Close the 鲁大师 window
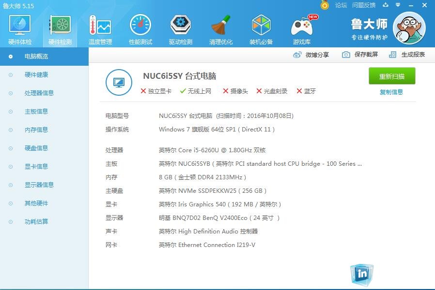 [424, 5]
